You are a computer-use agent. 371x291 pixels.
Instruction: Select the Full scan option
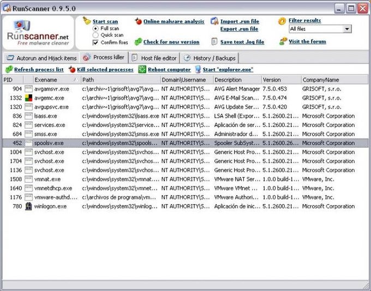[95, 28]
